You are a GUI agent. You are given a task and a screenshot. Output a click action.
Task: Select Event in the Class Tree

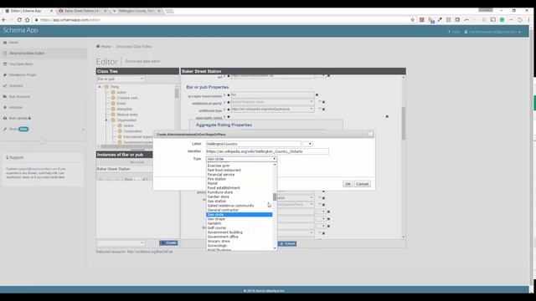[x=121, y=104]
